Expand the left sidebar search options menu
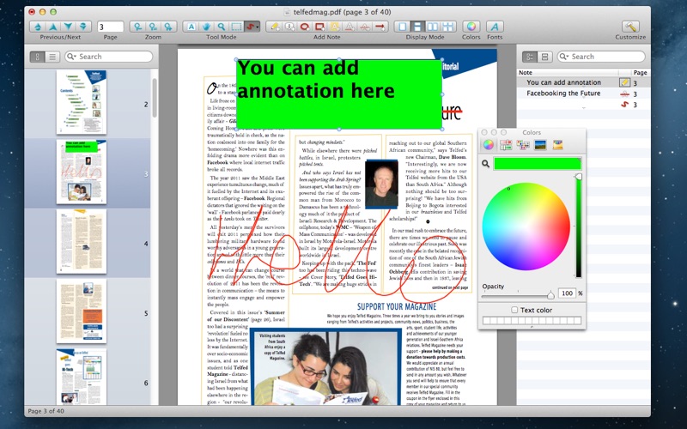Screen dimensions: 687x429 tap(73, 57)
